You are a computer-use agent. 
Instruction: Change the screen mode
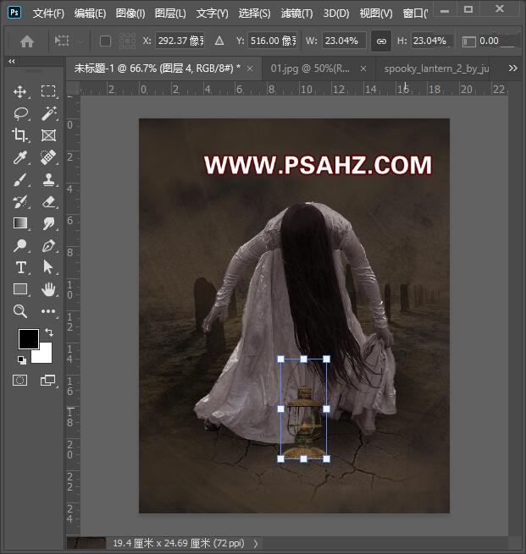(x=48, y=380)
